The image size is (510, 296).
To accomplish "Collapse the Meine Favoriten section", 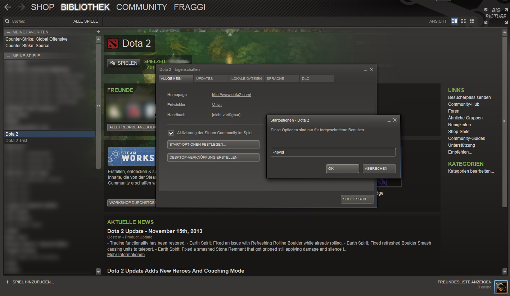I will [x=9, y=32].
